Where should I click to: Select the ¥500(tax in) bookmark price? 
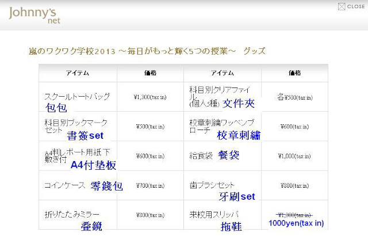[x=150, y=127]
